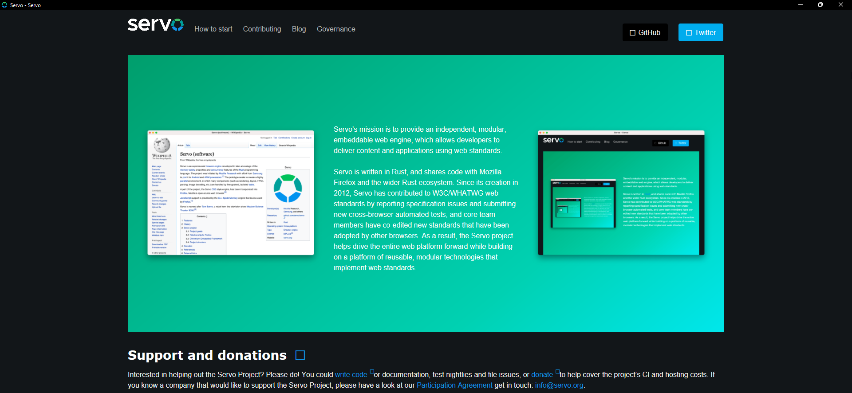The height and width of the screenshot is (393, 852).
Task: Click the Servo website screenshot thumbnail
Action: (621, 193)
